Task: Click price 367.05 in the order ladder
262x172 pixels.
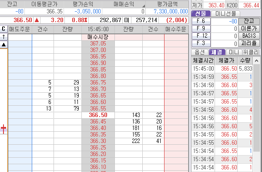Action: [98, 44]
